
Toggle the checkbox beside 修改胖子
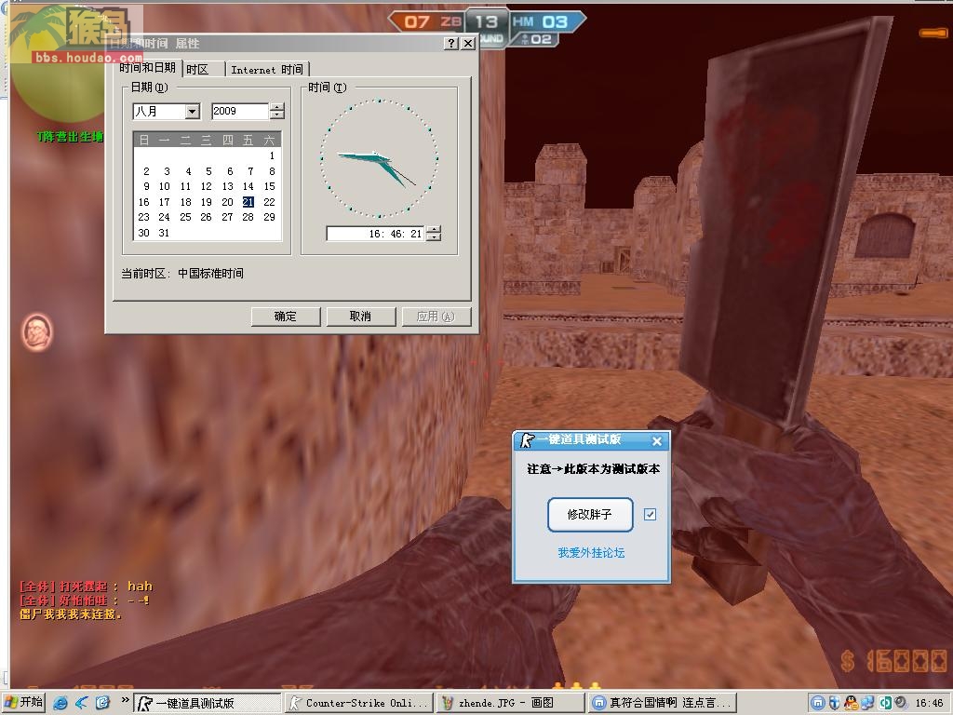click(x=650, y=514)
